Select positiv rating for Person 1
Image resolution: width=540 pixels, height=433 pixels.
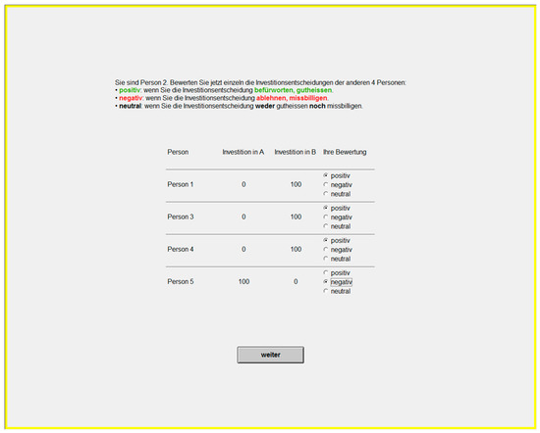coord(325,175)
